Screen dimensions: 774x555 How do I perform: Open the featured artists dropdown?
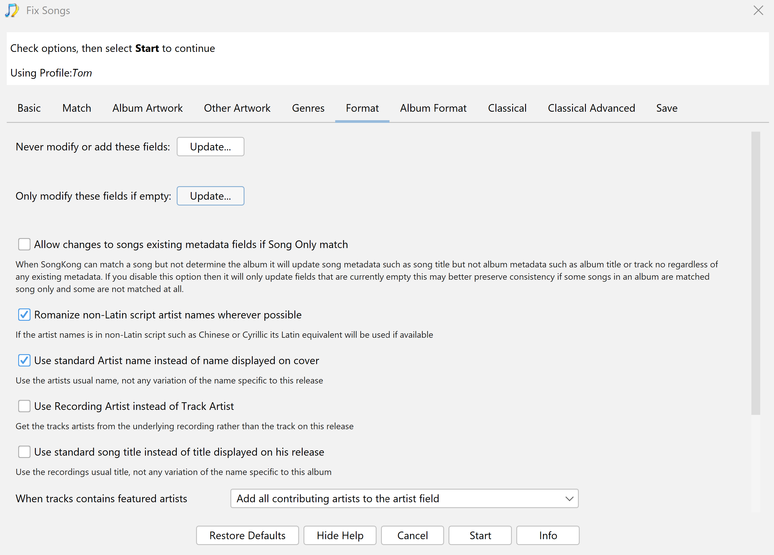pos(404,498)
